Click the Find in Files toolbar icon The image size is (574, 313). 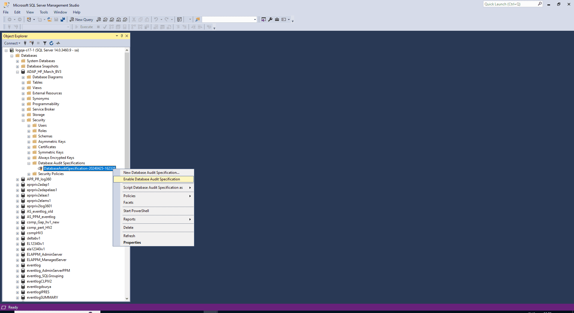coord(198,19)
